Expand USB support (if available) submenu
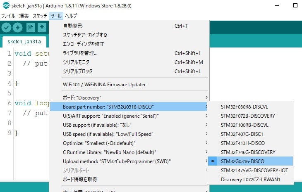The height and width of the screenshot is (192, 302). [x=129, y=125]
